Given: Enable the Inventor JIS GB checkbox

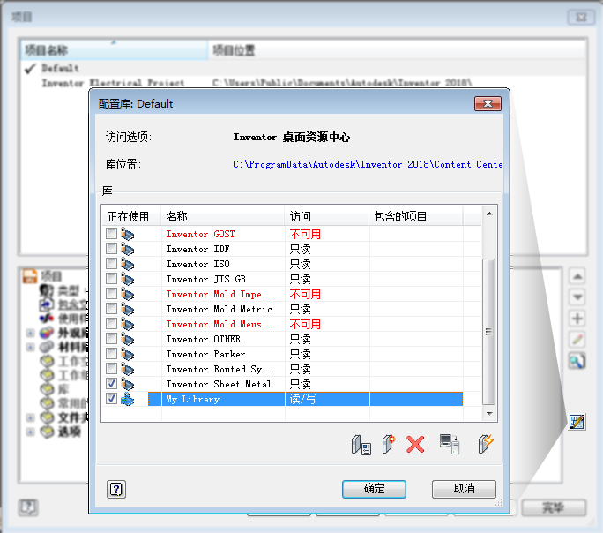Looking at the screenshot, I should (x=112, y=279).
